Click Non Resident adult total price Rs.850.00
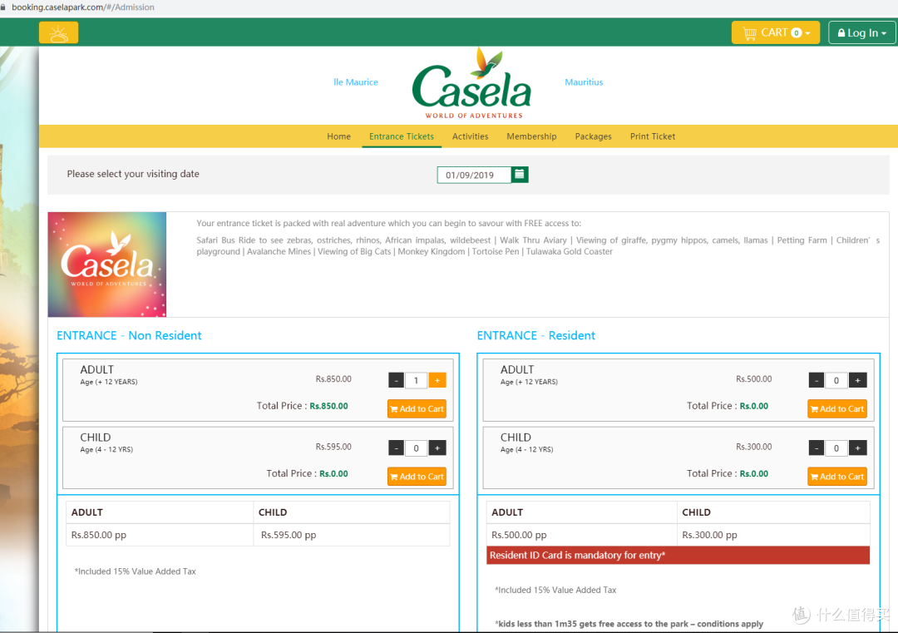The width and height of the screenshot is (898, 633). coord(328,406)
